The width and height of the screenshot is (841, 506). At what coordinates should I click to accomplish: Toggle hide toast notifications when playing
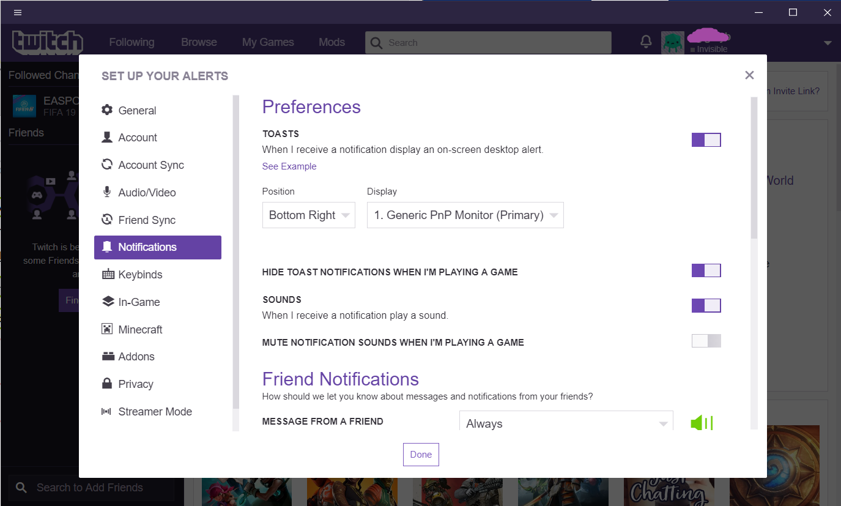point(706,270)
